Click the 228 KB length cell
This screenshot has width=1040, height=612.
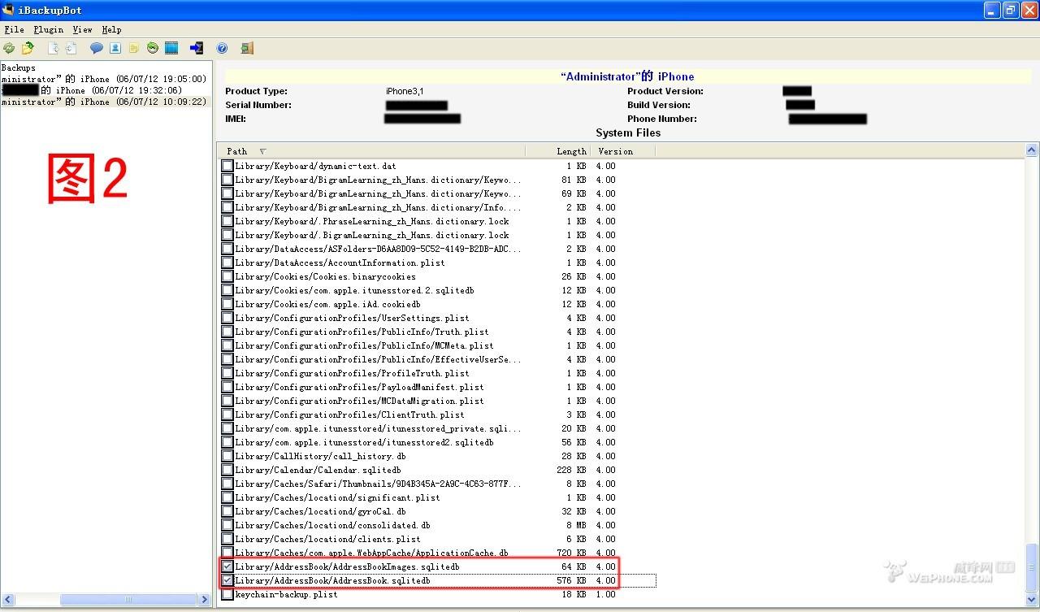click(571, 470)
